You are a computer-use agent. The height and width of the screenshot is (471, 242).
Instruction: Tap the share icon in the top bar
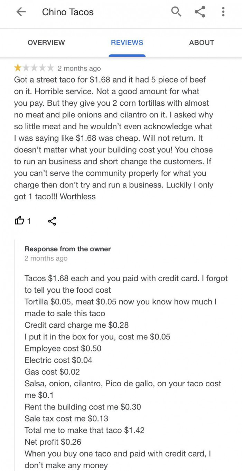point(200,11)
